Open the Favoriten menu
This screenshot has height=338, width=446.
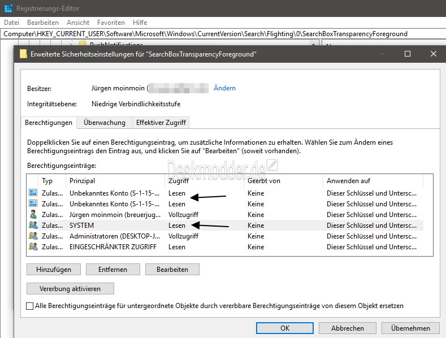[111, 23]
